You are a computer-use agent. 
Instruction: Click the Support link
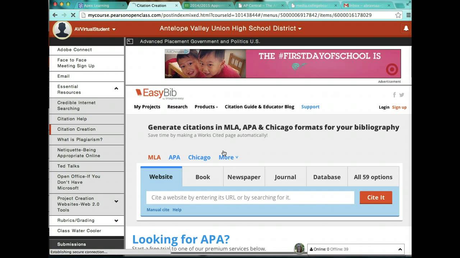tap(310, 107)
